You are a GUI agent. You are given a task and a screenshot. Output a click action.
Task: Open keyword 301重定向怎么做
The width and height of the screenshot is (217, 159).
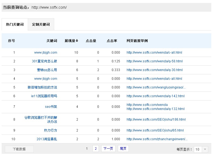coord(44,61)
